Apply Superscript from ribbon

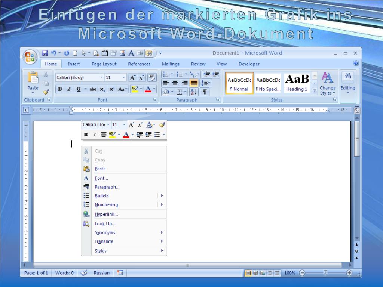tap(111, 89)
